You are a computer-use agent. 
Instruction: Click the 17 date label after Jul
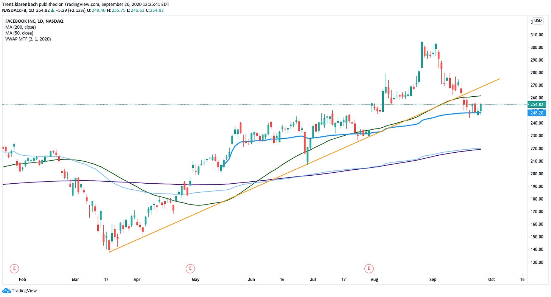tap(343, 280)
